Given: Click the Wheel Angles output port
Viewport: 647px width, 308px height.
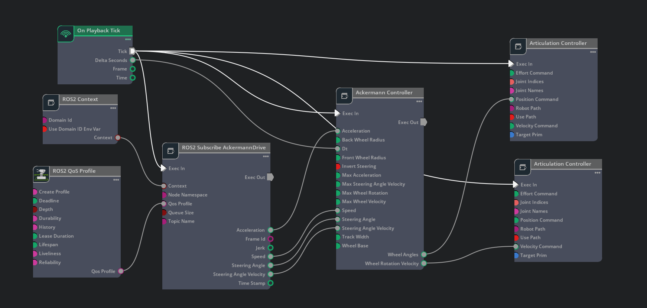Looking at the screenshot, I should tap(424, 254).
